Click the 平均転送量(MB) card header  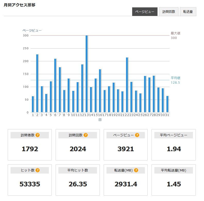coord(174,170)
